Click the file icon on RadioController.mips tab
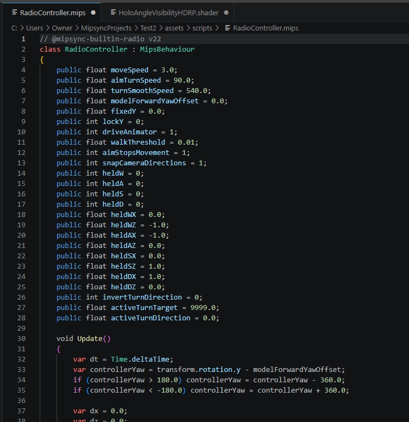The width and height of the screenshot is (409, 422). pos(15,13)
